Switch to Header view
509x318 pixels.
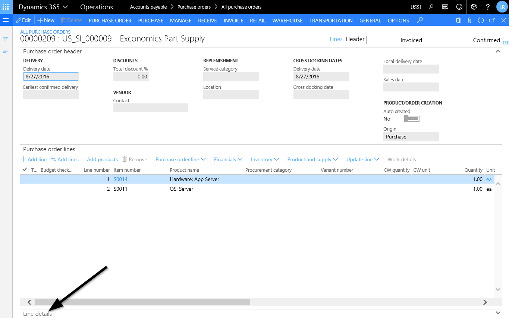pyautogui.click(x=355, y=39)
